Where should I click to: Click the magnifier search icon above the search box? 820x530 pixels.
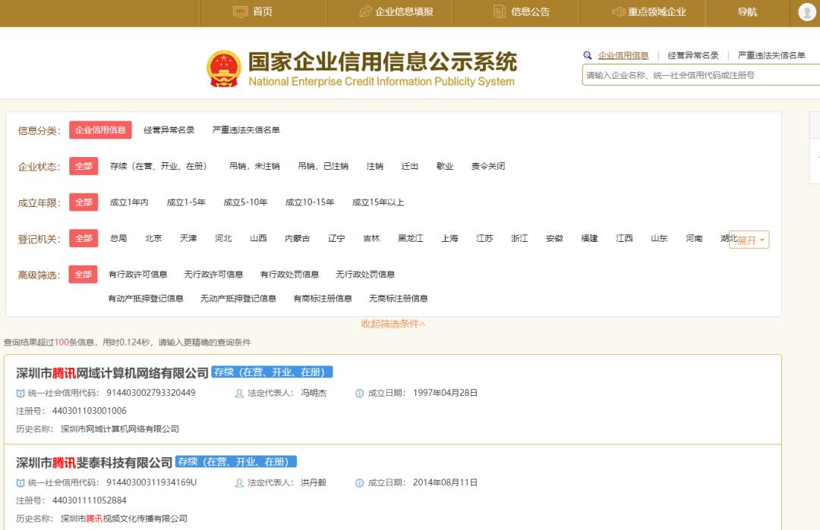pos(587,55)
